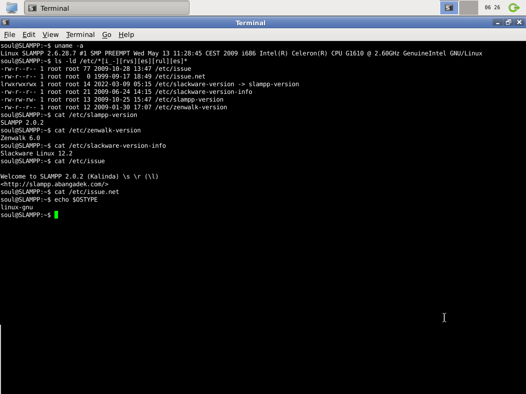Click the show desktop icon in the panel
526x394 pixels.
[x=12, y=8]
